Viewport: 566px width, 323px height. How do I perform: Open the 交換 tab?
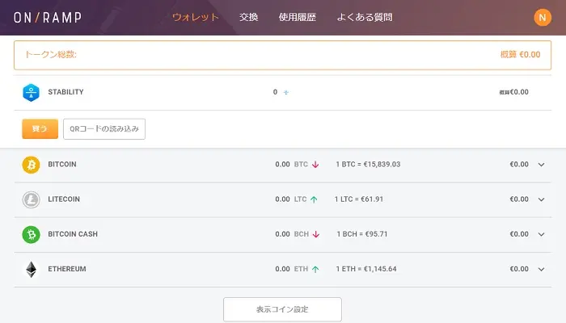point(249,18)
